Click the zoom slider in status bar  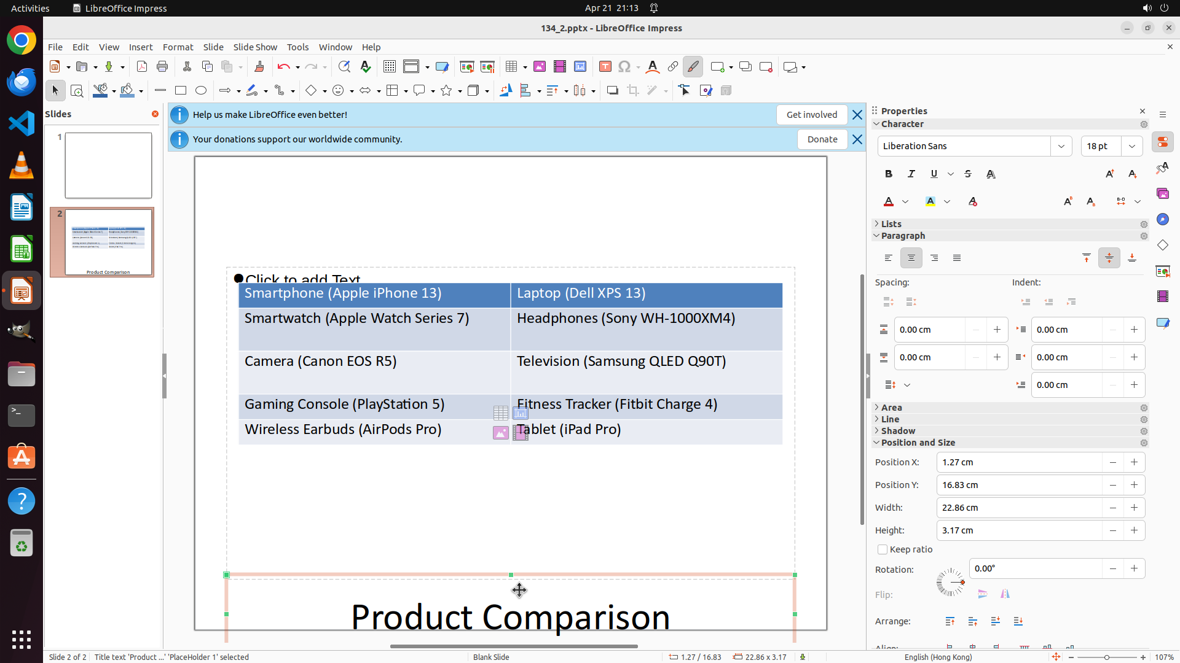pos(1106,657)
